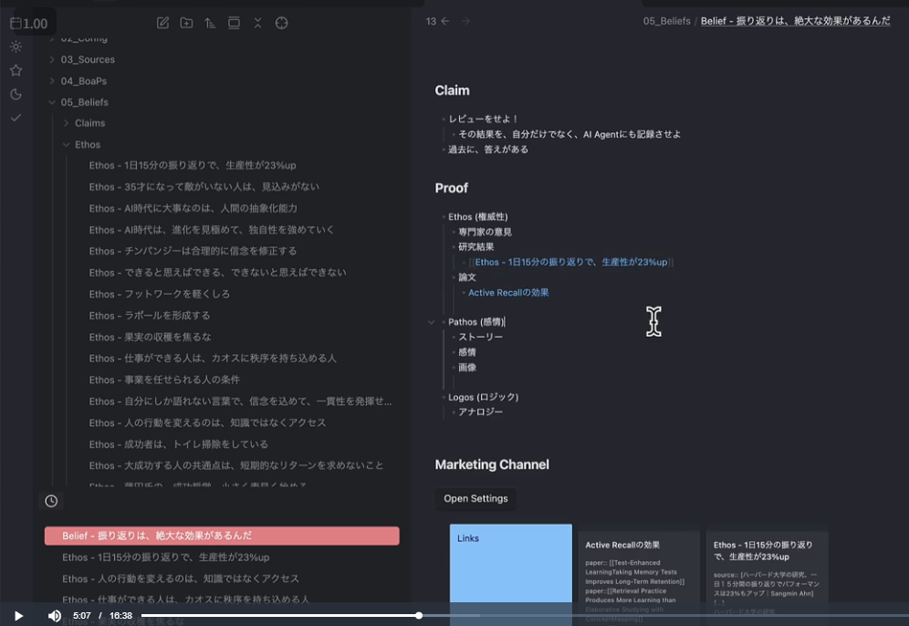Open the calendar icon in left ribbon
This screenshot has height=626, width=909.
coord(16,23)
